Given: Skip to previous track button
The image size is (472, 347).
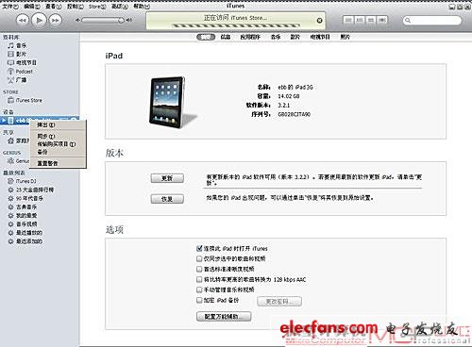Looking at the screenshot, I should 23,21.
